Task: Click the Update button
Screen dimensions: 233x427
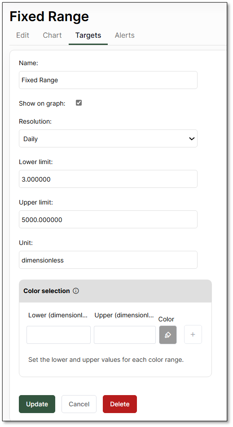Action: point(37,404)
